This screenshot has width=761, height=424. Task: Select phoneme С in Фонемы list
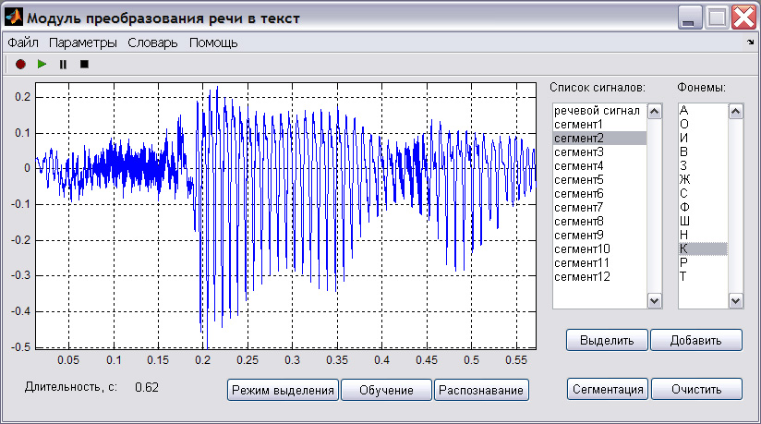coord(703,193)
